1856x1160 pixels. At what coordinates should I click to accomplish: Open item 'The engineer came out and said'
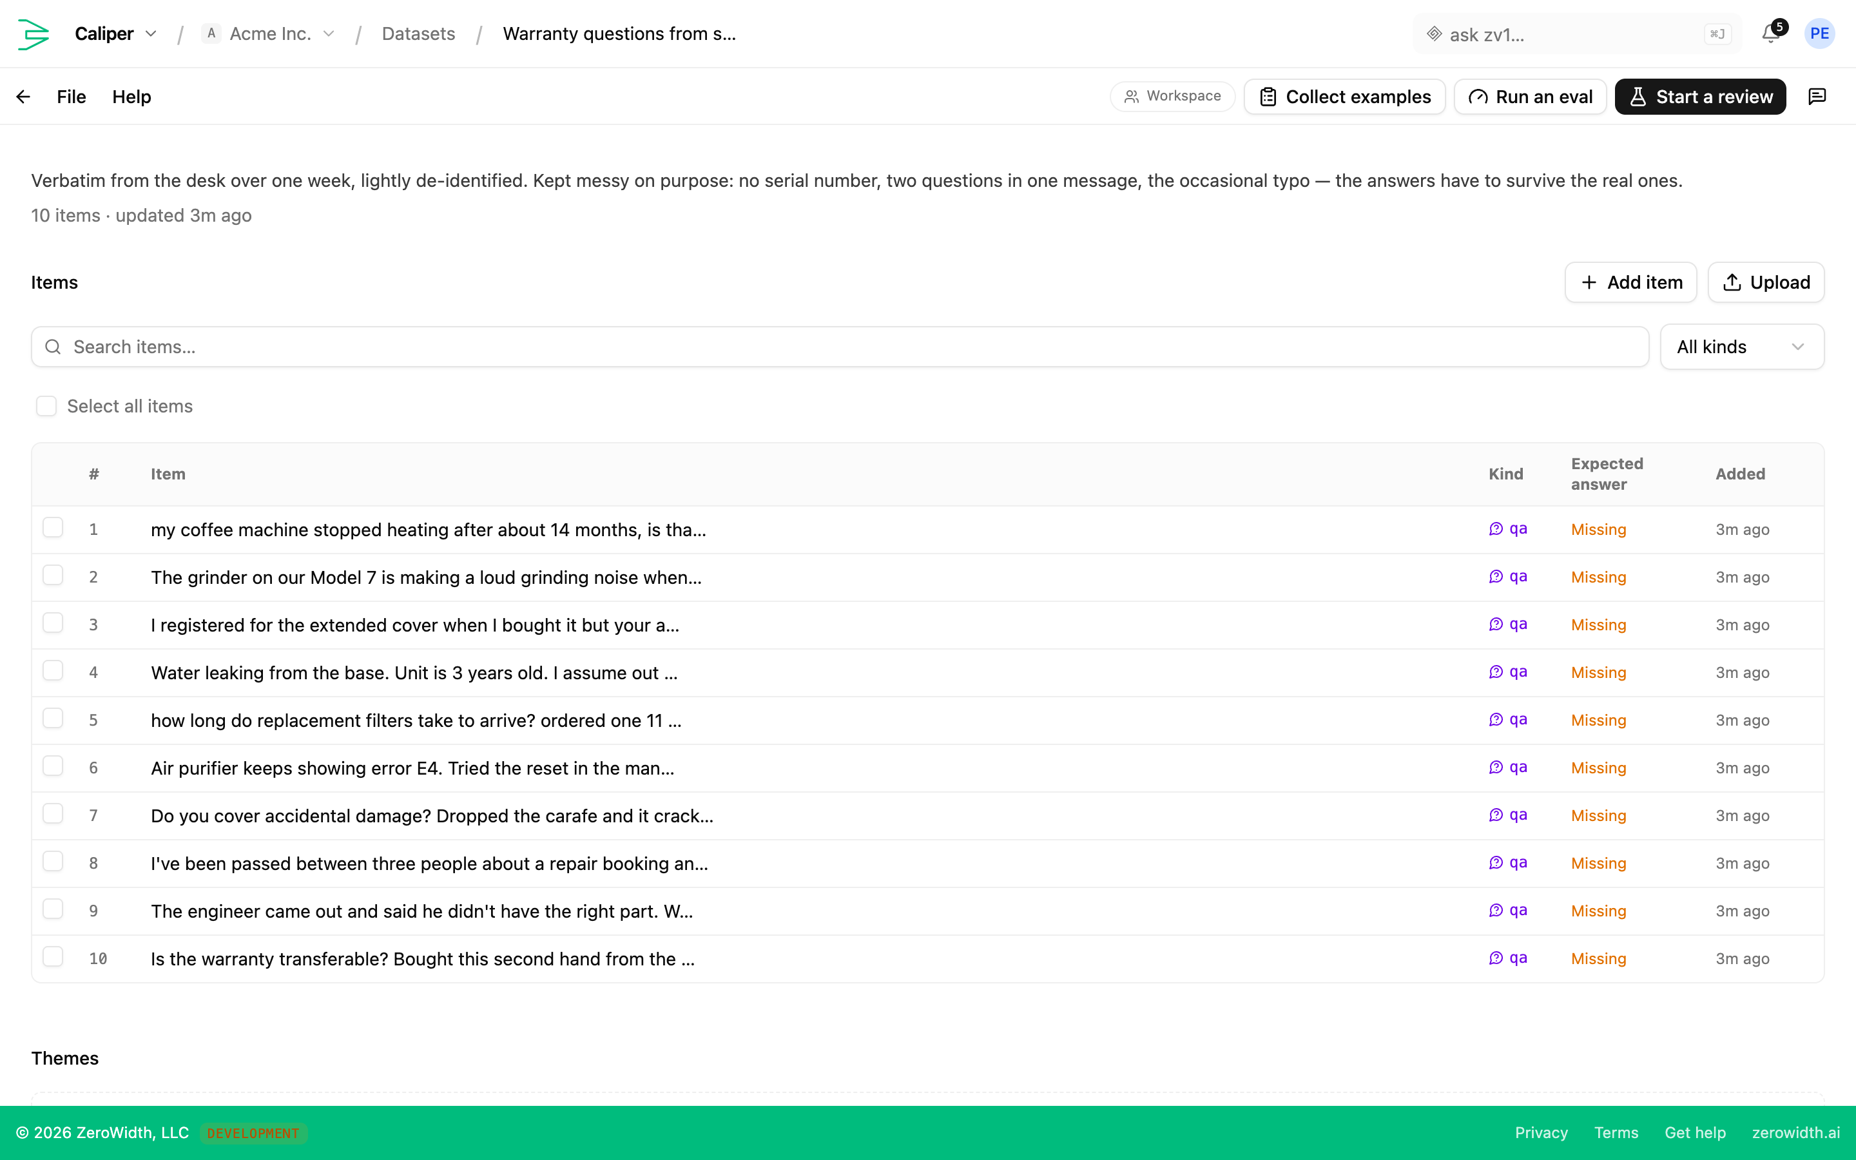coord(422,911)
